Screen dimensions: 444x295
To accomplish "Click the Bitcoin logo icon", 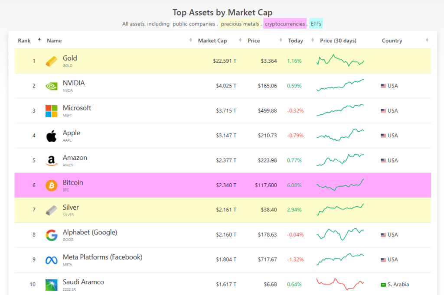I will point(51,185).
